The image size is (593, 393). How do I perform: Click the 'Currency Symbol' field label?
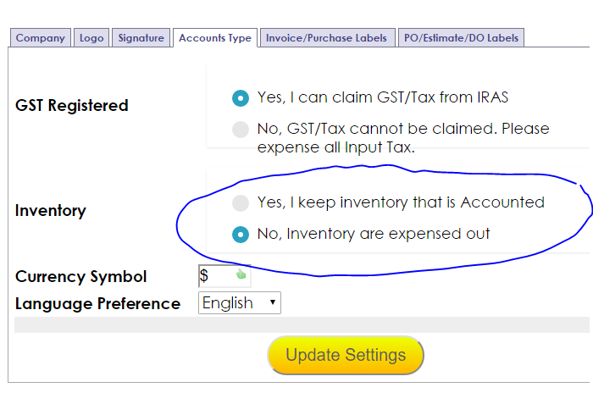coord(81,277)
